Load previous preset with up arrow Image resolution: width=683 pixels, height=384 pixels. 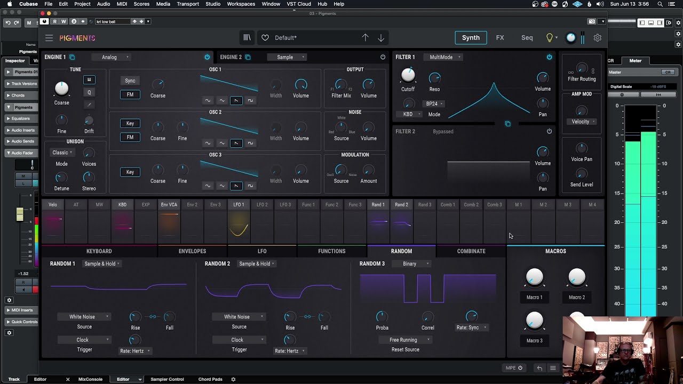pyautogui.click(x=365, y=38)
